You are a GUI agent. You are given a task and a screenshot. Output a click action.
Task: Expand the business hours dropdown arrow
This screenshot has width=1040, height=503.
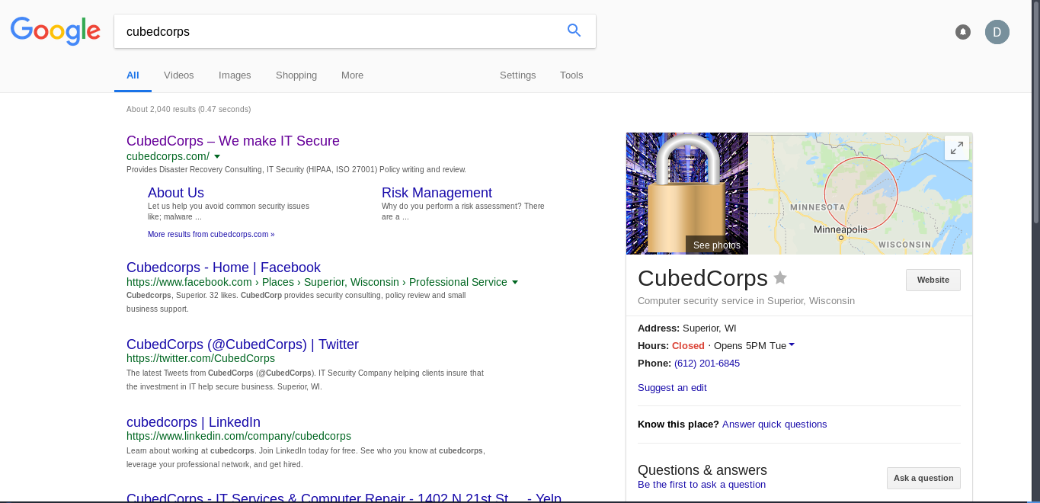[x=792, y=345]
